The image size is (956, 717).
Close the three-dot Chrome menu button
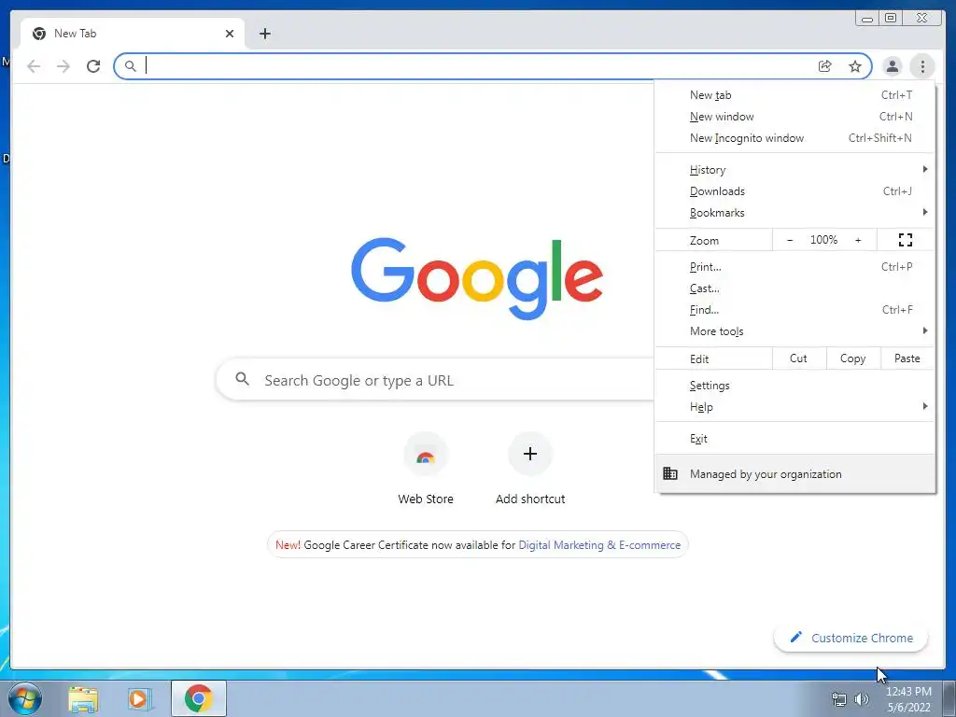[922, 66]
